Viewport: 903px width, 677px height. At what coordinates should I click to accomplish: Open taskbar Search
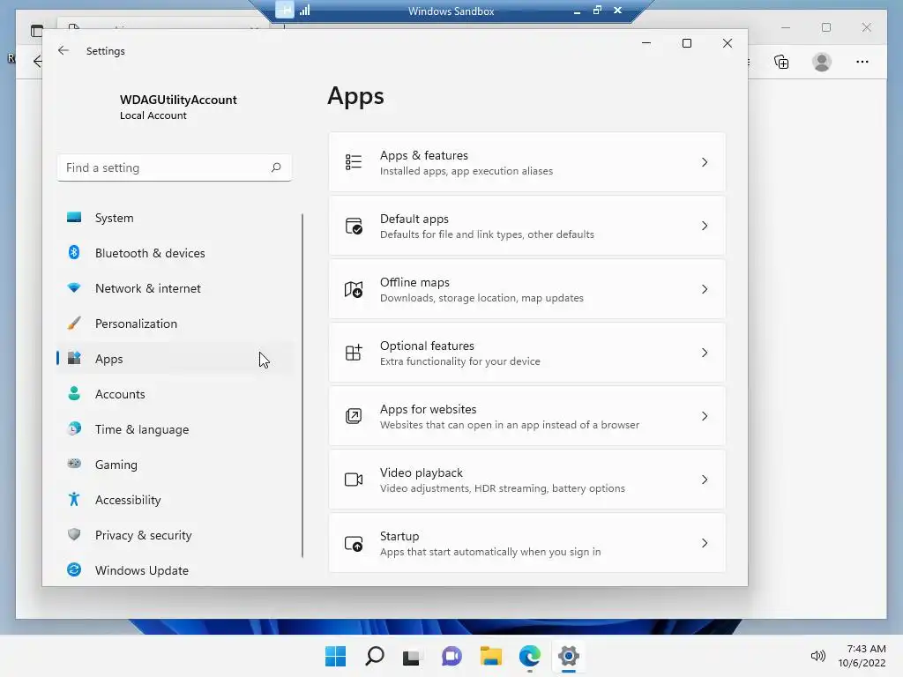(374, 656)
